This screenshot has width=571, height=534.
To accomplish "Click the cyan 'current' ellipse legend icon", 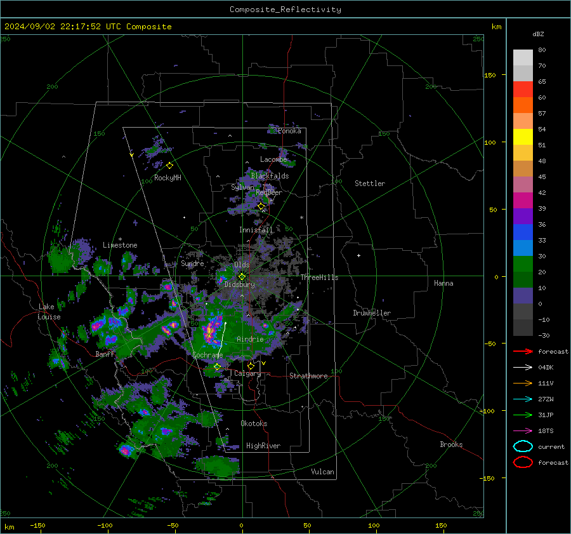I will tap(523, 446).
